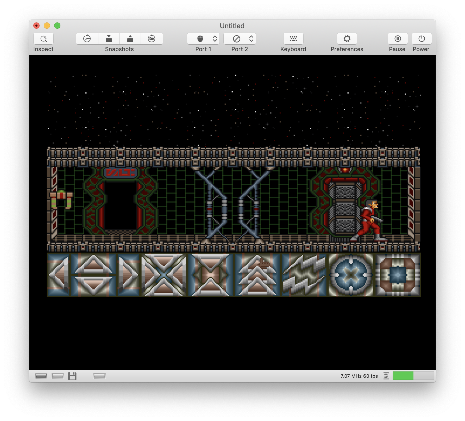Click the floppy disk icon in status bar
This screenshot has width=465, height=421.
pos(72,376)
